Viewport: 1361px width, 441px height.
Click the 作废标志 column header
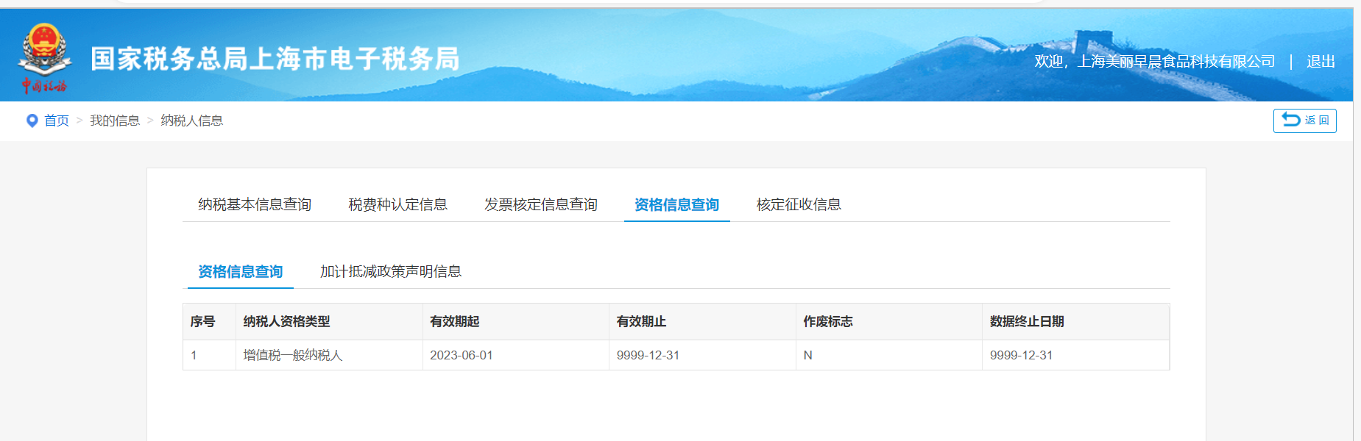[827, 321]
